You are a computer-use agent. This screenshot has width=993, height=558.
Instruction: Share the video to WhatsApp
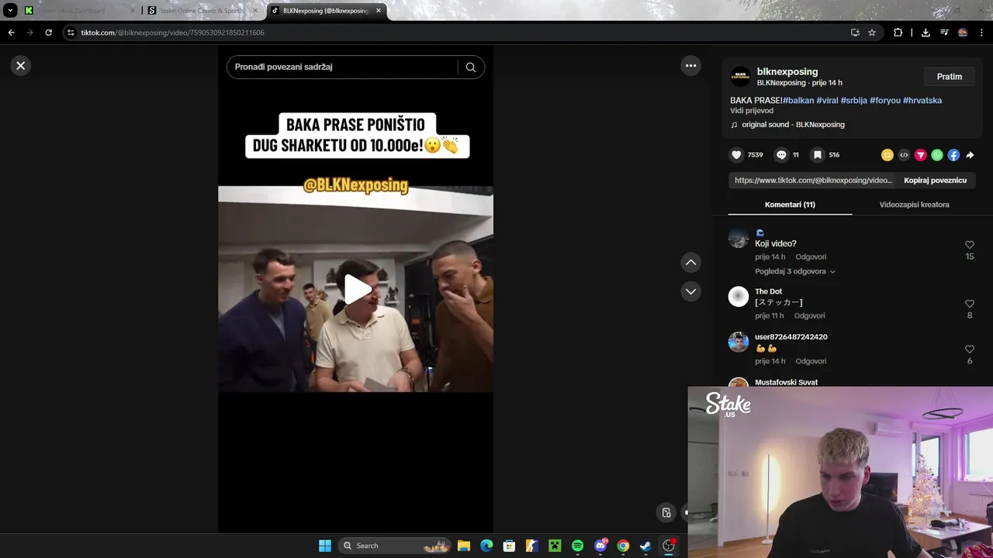click(x=937, y=155)
